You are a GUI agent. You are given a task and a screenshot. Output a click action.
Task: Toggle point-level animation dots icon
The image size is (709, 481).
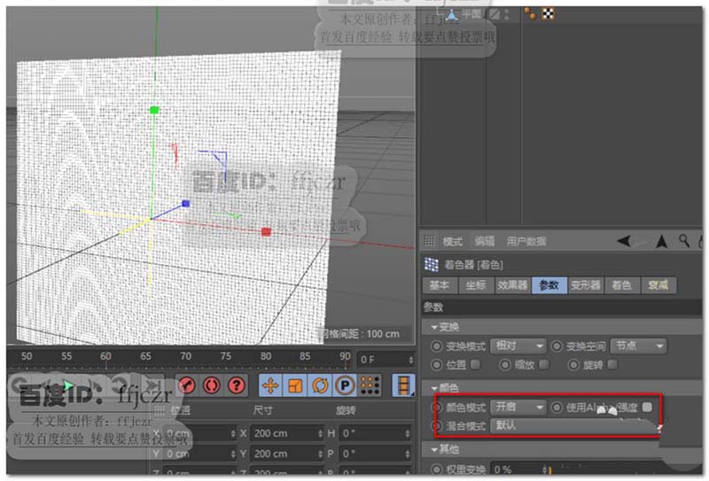click(370, 385)
